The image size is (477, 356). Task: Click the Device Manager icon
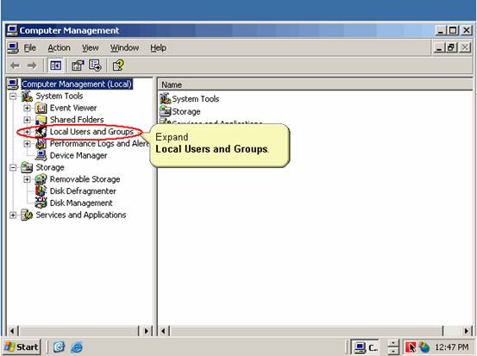click(41, 155)
